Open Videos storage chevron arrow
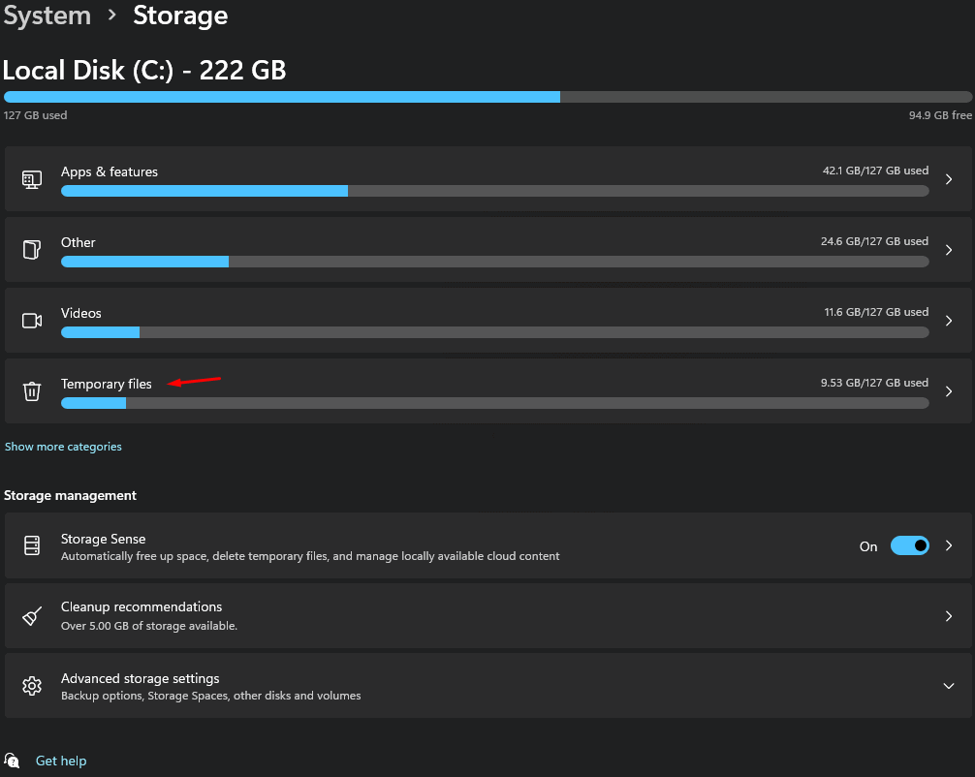The height and width of the screenshot is (777, 975). (949, 321)
